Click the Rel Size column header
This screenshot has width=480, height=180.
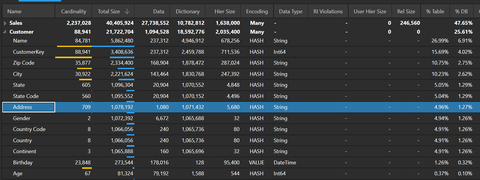coord(406,12)
